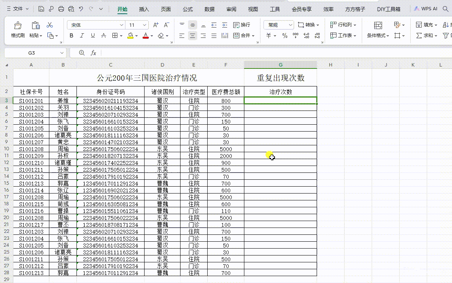452x283 pixels.
Task: Click the decrease decimal places icon
Action: [x=317, y=36]
